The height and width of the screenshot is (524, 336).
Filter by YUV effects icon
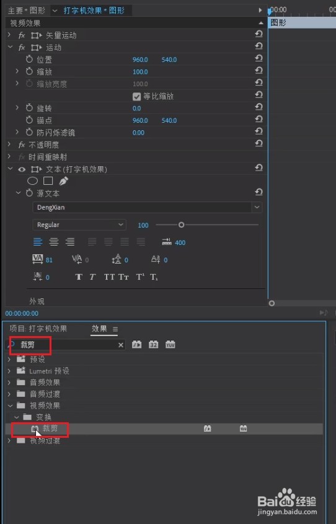[170, 345]
